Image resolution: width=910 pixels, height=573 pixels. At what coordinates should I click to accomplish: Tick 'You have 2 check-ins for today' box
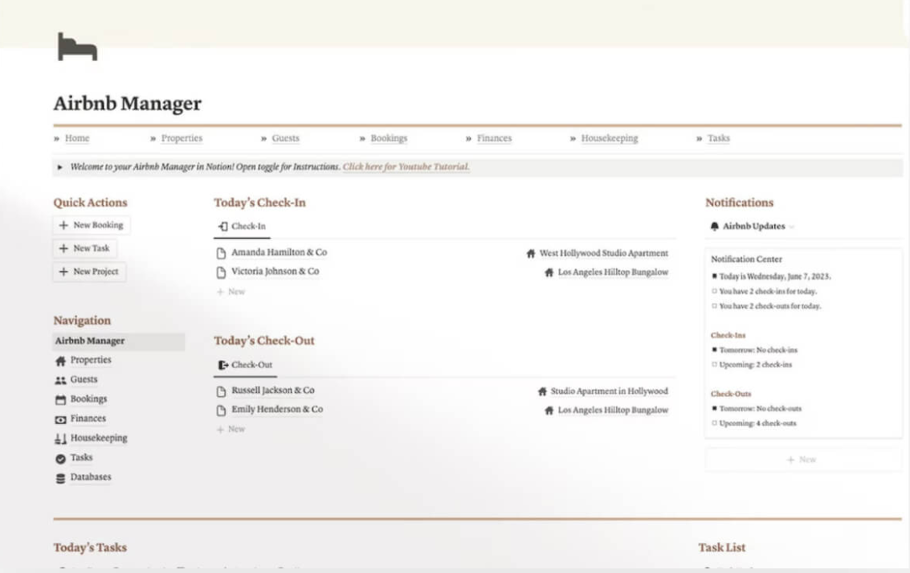tap(714, 292)
